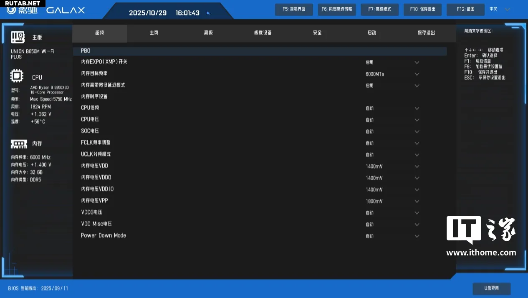Screen dimensions: 528x298
Task: Open the CPU倍频 dropdown
Action: coord(417,109)
